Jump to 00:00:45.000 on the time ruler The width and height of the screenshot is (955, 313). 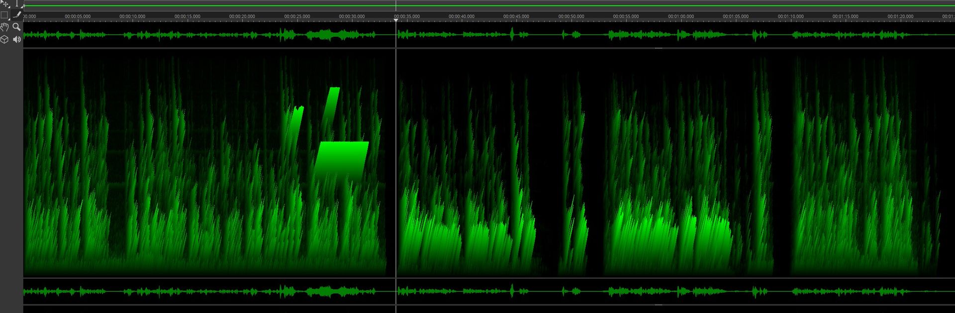click(x=516, y=17)
